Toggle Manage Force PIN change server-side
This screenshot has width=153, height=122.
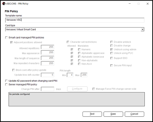coord(94,89)
